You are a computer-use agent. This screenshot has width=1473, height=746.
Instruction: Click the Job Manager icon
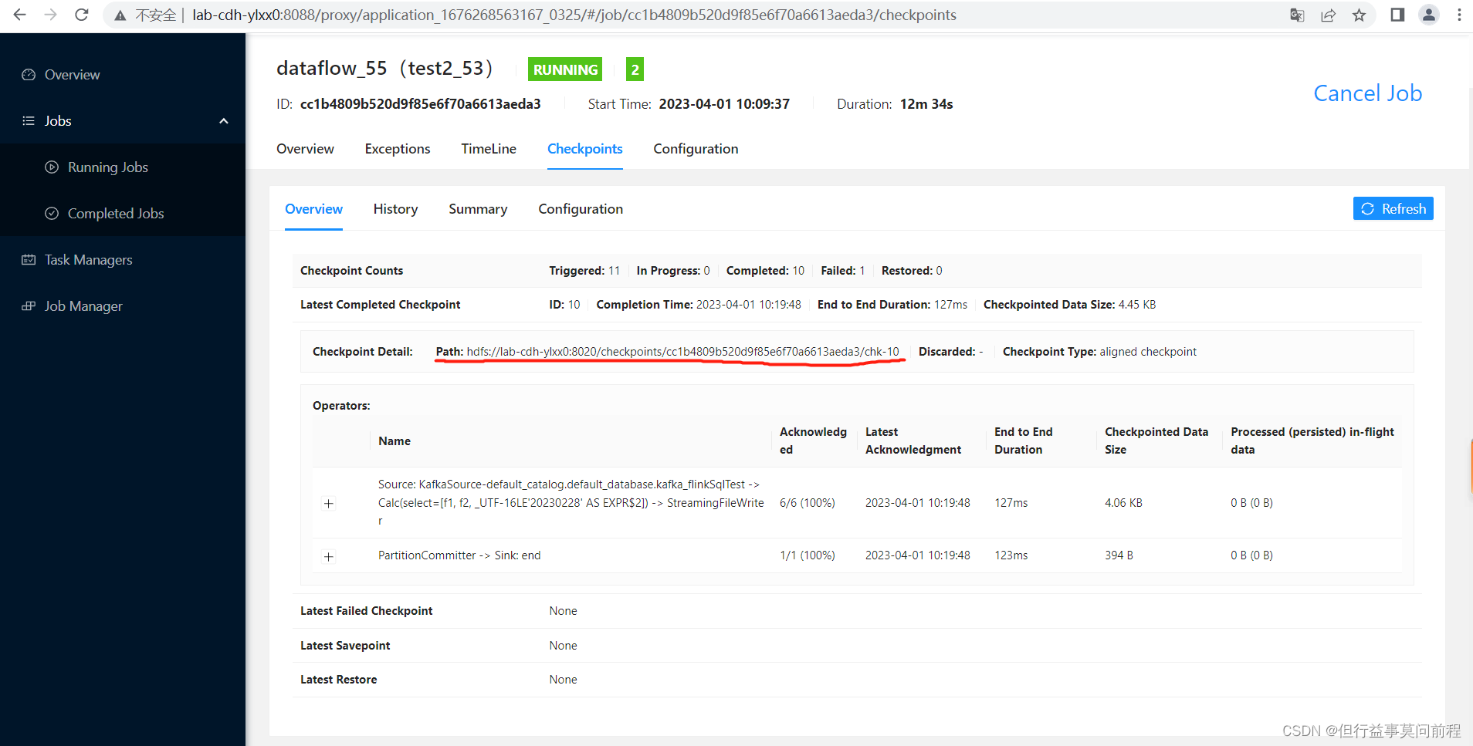click(x=29, y=306)
